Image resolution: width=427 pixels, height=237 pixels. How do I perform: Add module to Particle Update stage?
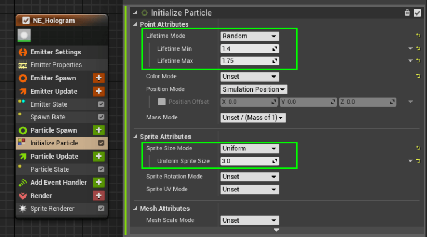pos(98,157)
